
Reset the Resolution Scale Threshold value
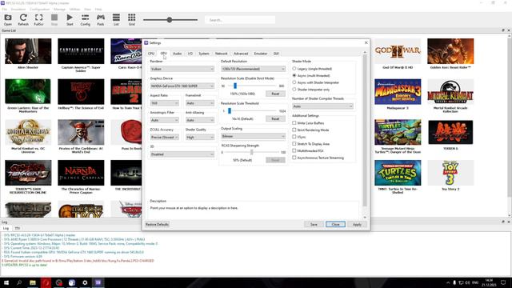(x=275, y=119)
